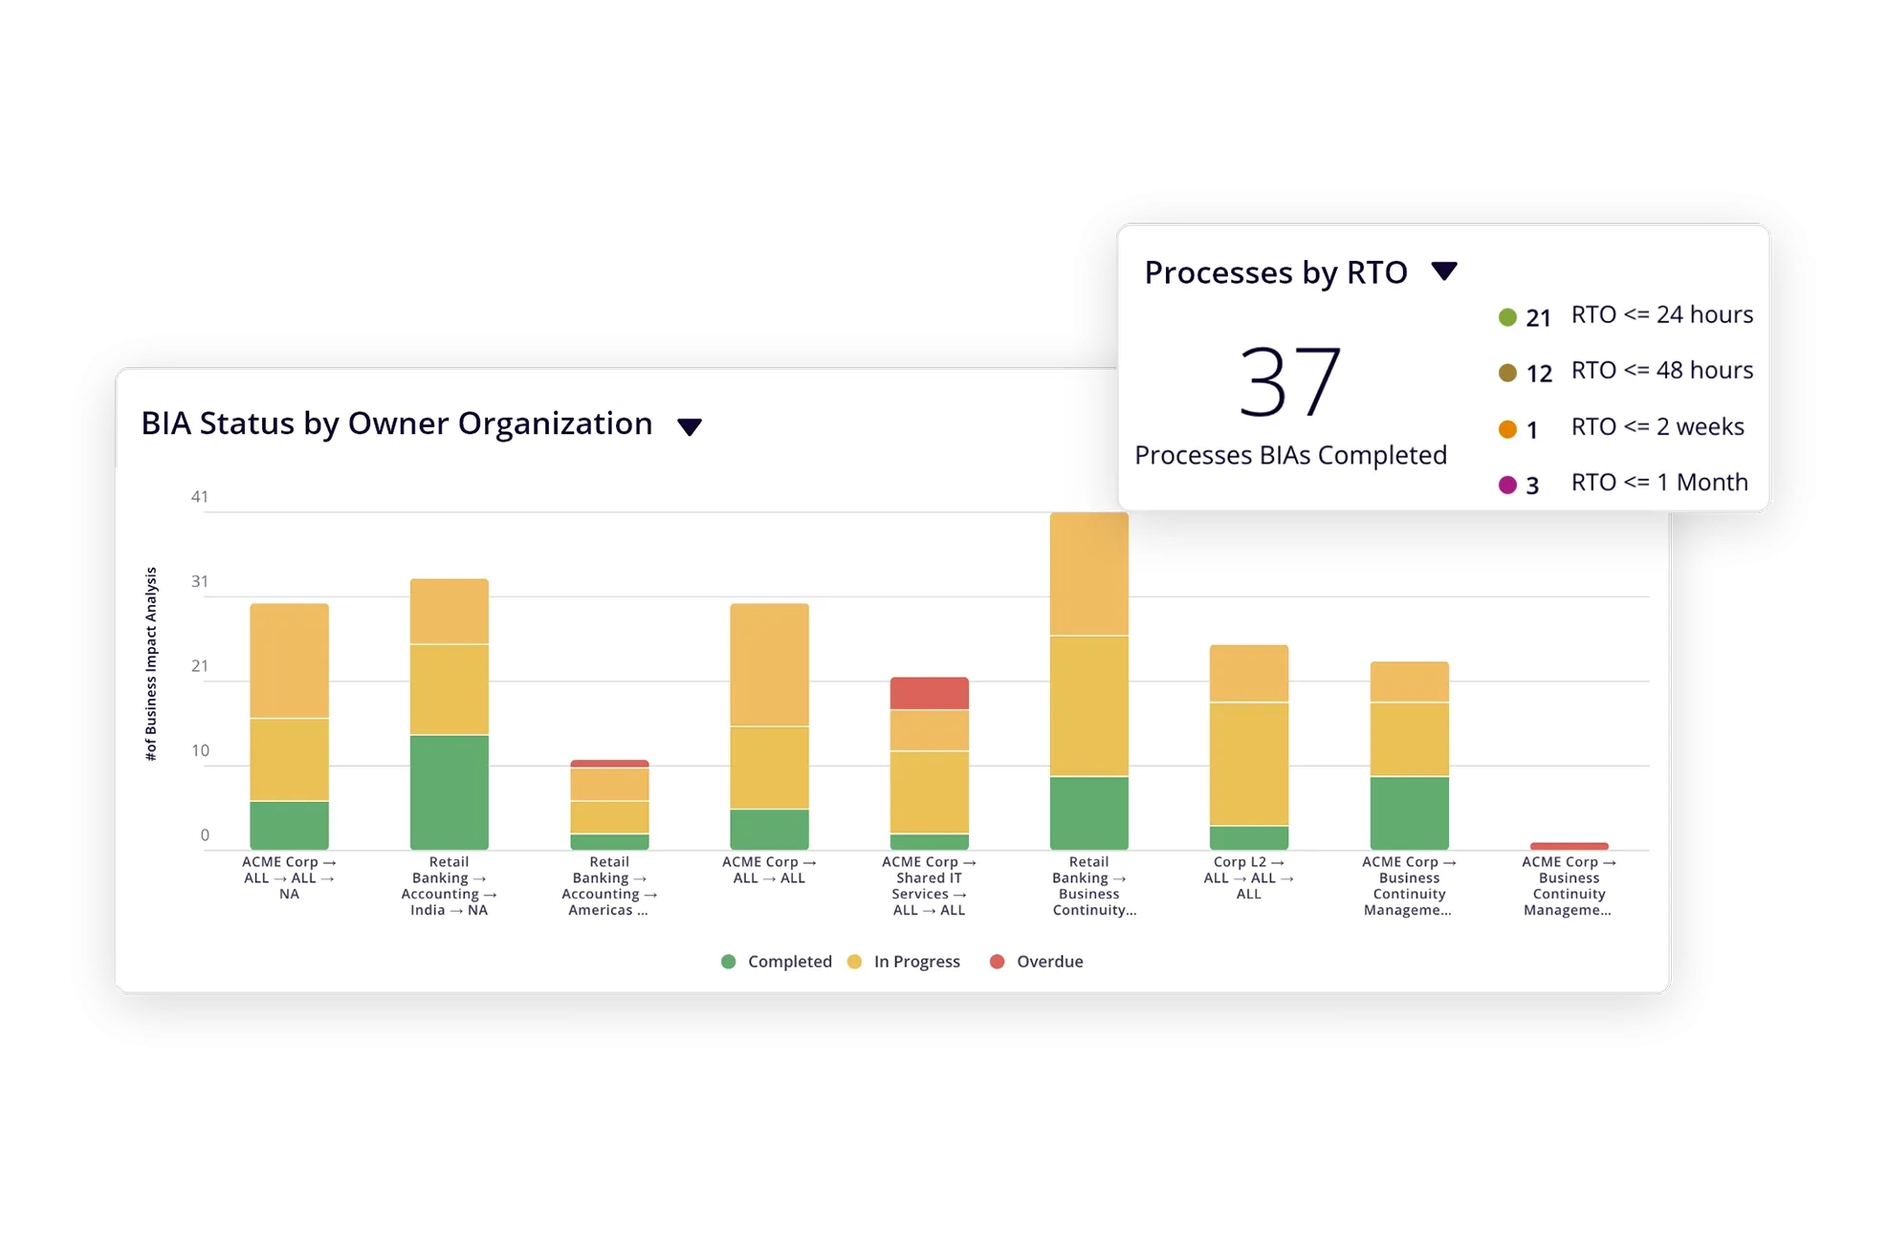Click the brown RTO <= 48 hours dot
1889x1255 pixels.
click(1507, 373)
